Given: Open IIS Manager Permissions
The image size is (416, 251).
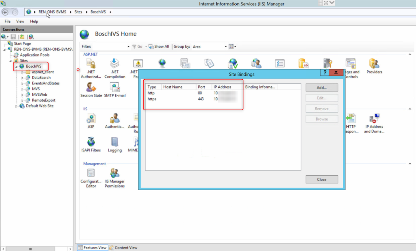Looking at the screenshot, I should click(x=115, y=174).
